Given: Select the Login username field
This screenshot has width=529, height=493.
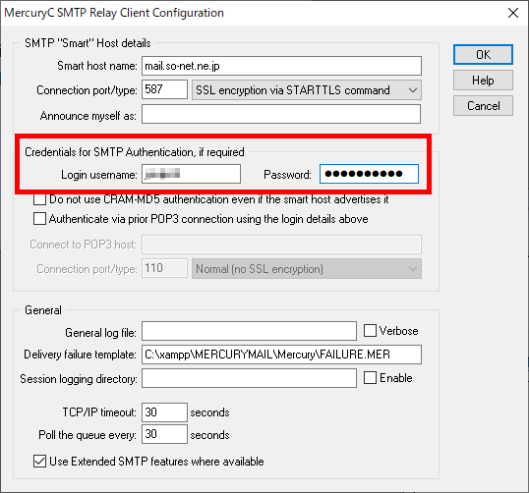Looking at the screenshot, I should point(191,174).
